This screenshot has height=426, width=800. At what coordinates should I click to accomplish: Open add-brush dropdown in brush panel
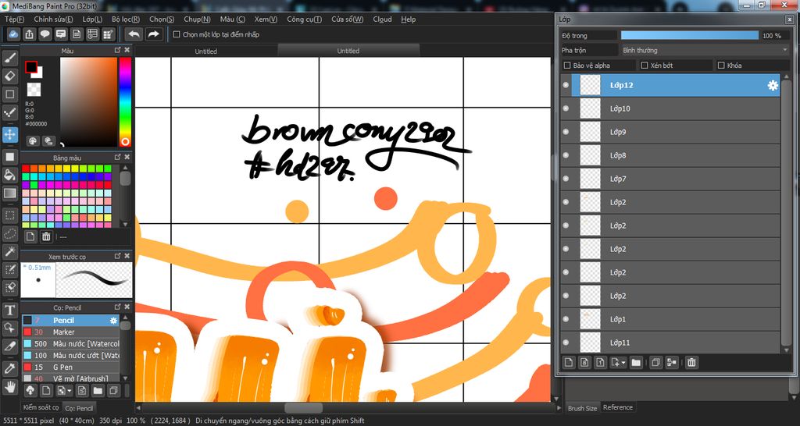(x=69, y=392)
